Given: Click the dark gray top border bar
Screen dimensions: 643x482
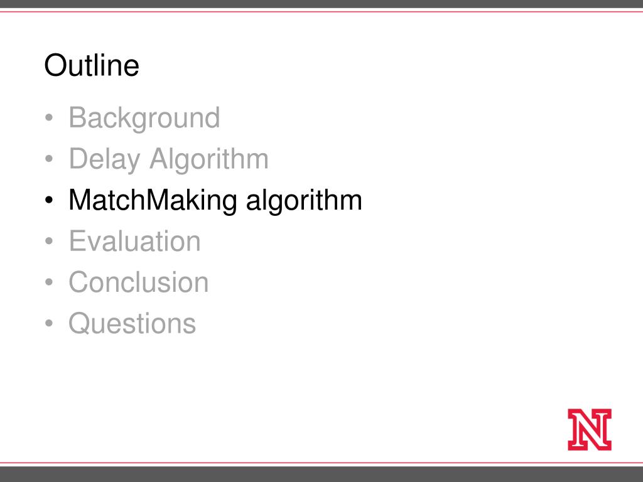Looking at the screenshot, I should point(321,4).
